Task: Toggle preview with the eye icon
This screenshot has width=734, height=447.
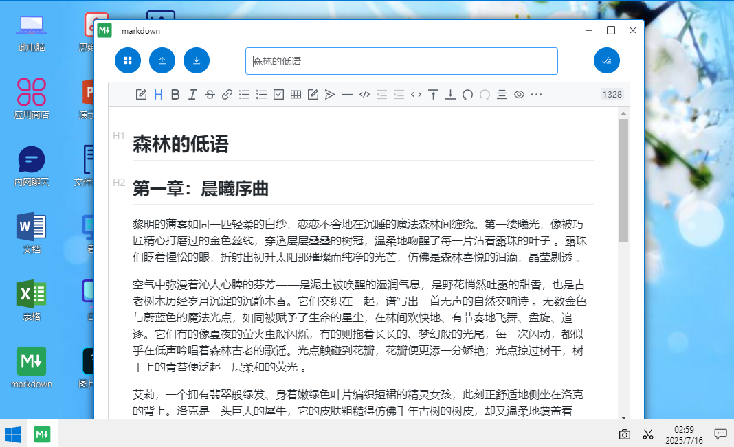Action: tap(519, 95)
